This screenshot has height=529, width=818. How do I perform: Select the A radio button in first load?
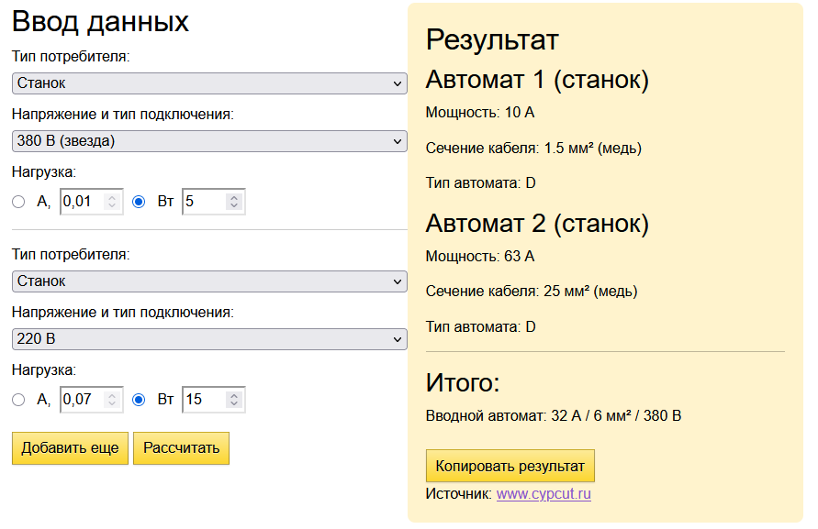click(x=18, y=202)
